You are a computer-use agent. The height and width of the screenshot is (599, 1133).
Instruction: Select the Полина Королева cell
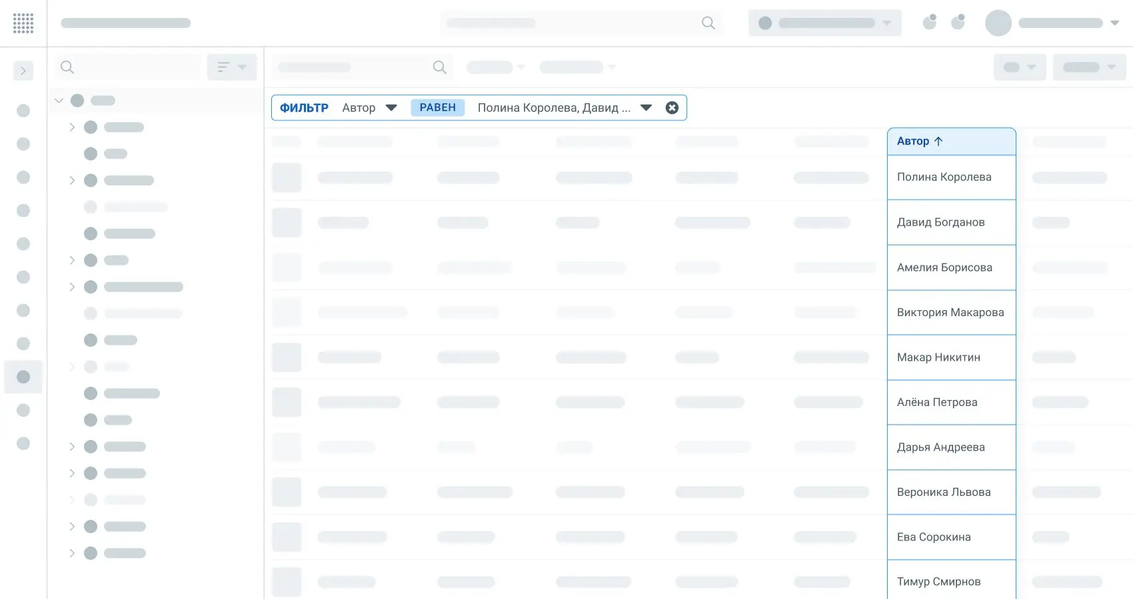[x=944, y=177]
